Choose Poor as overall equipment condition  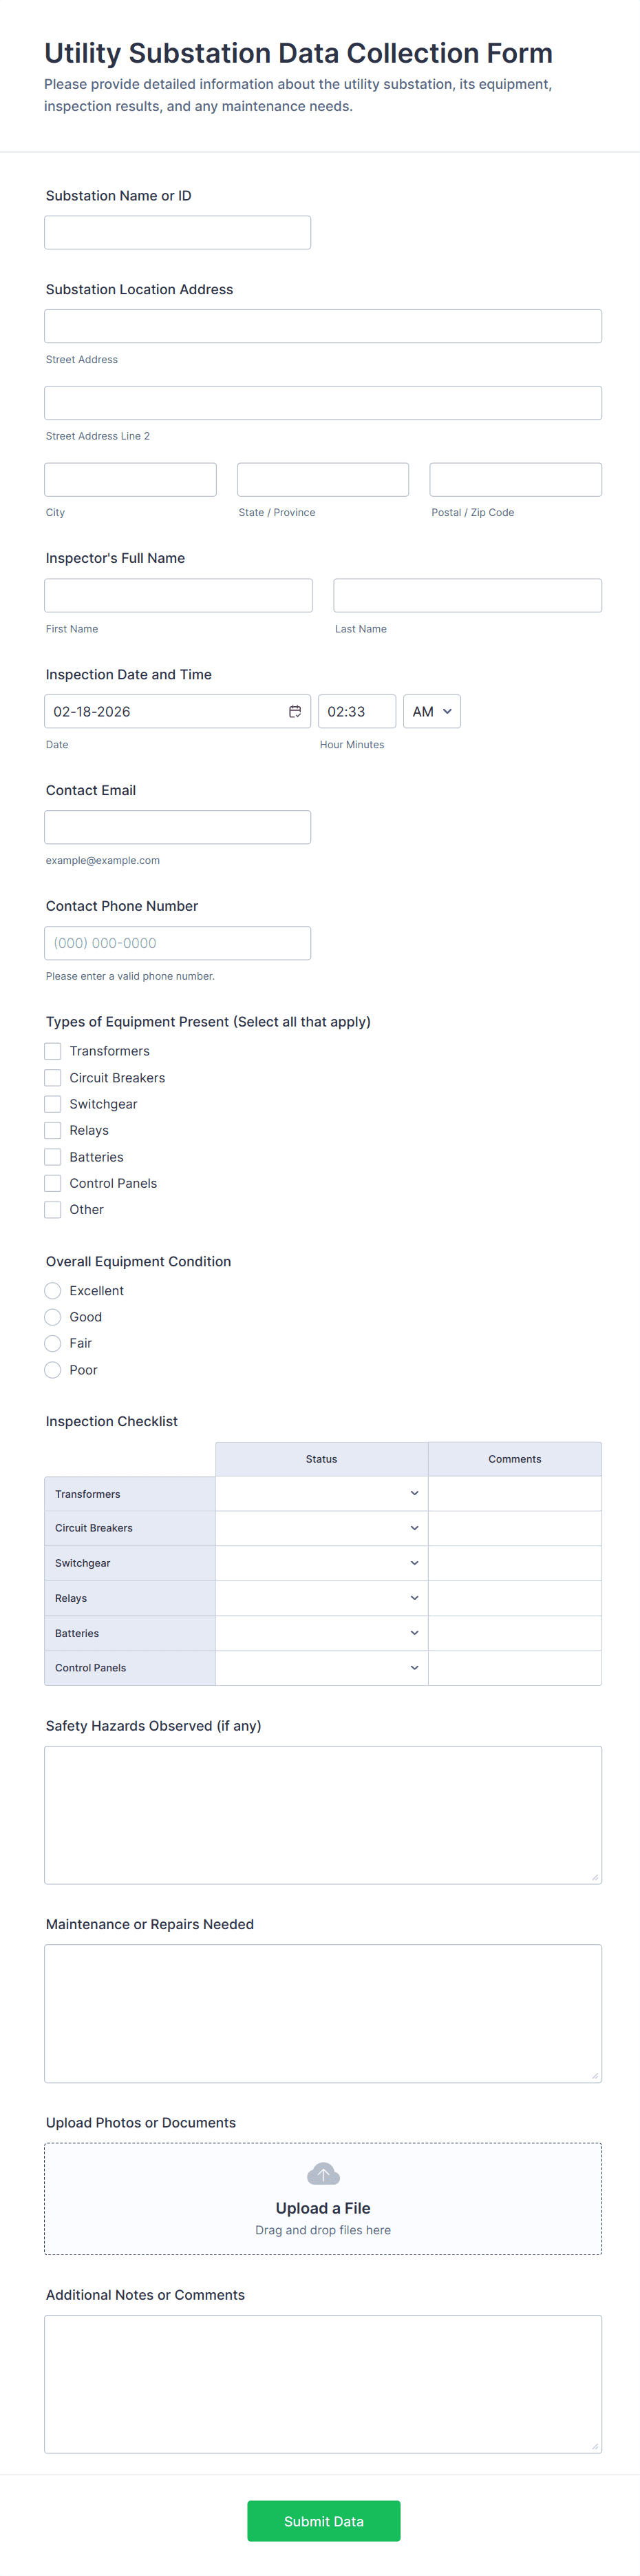pyautogui.click(x=53, y=1370)
